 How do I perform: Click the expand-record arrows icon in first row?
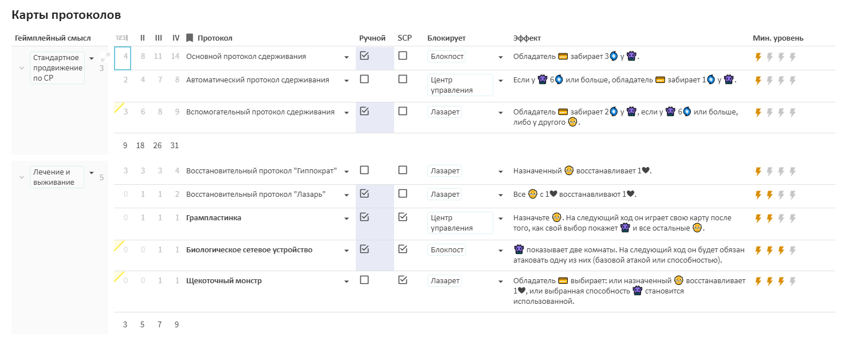click(x=105, y=57)
